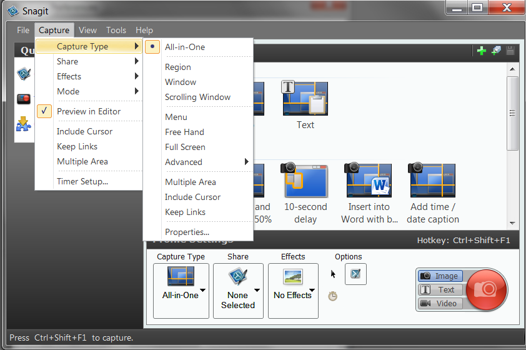The width and height of the screenshot is (526, 350).
Task: Select 10-second delay profile
Action: [x=305, y=193]
